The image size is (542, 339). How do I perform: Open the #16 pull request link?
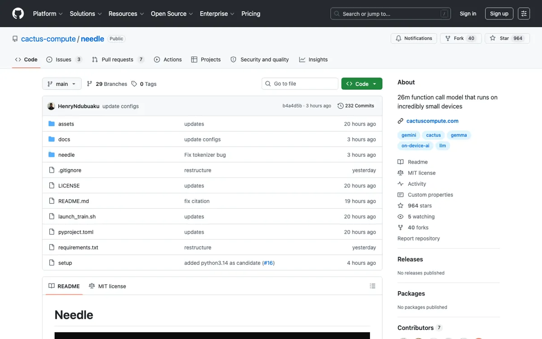(x=268, y=263)
